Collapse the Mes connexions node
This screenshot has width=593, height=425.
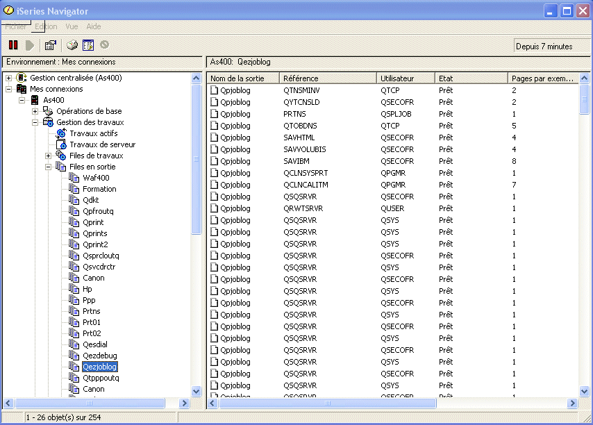[x=9, y=89]
